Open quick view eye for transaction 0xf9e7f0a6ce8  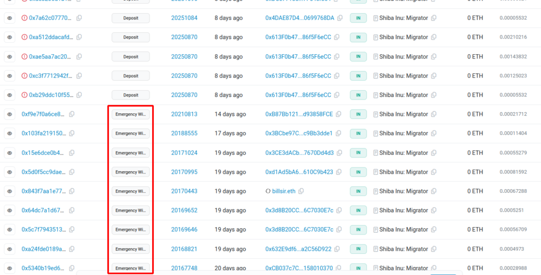[x=10, y=114]
